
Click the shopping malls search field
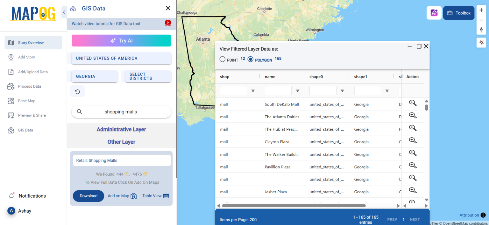[121, 112]
